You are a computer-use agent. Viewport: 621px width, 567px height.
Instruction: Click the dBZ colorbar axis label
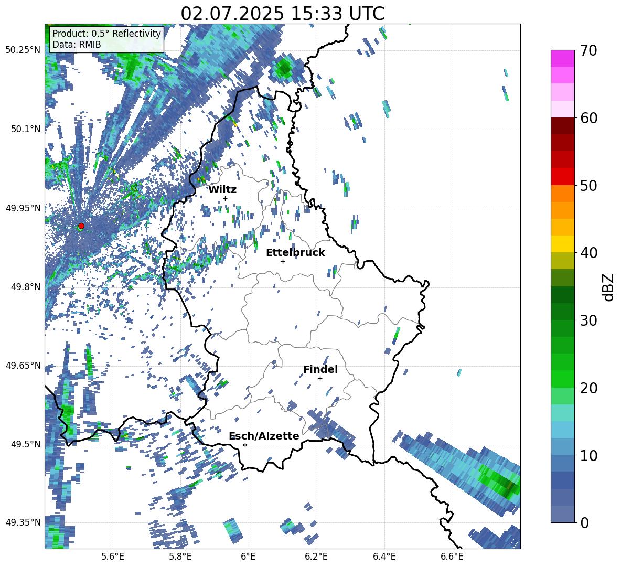pos(609,287)
